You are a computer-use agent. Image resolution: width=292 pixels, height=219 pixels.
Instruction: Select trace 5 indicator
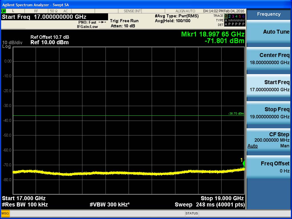click(x=240, y=16)
